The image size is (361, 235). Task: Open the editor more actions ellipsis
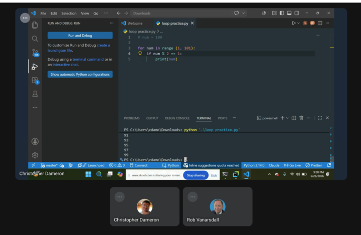click(x=327, y=23)
